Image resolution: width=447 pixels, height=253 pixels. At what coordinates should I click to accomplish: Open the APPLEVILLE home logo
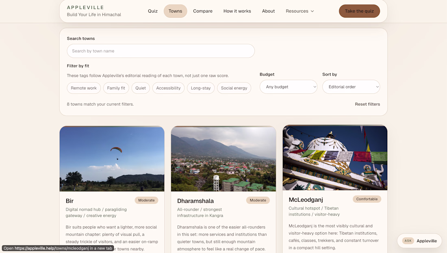(85, 7)
